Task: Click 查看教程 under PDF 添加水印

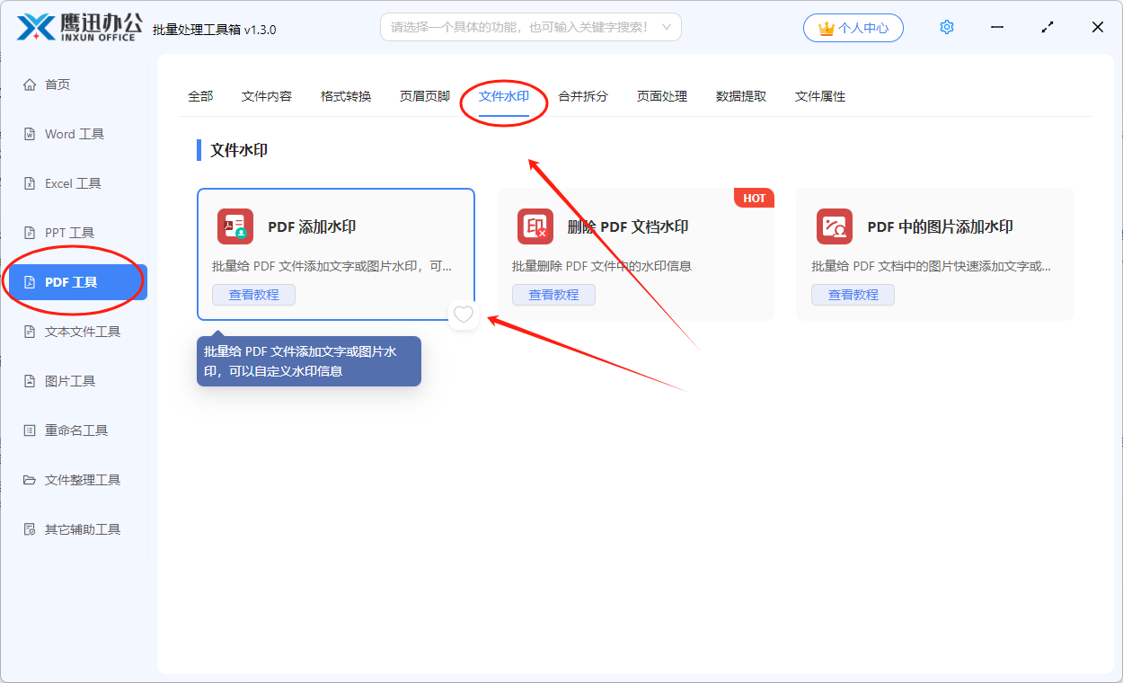Action: [253, 295]
